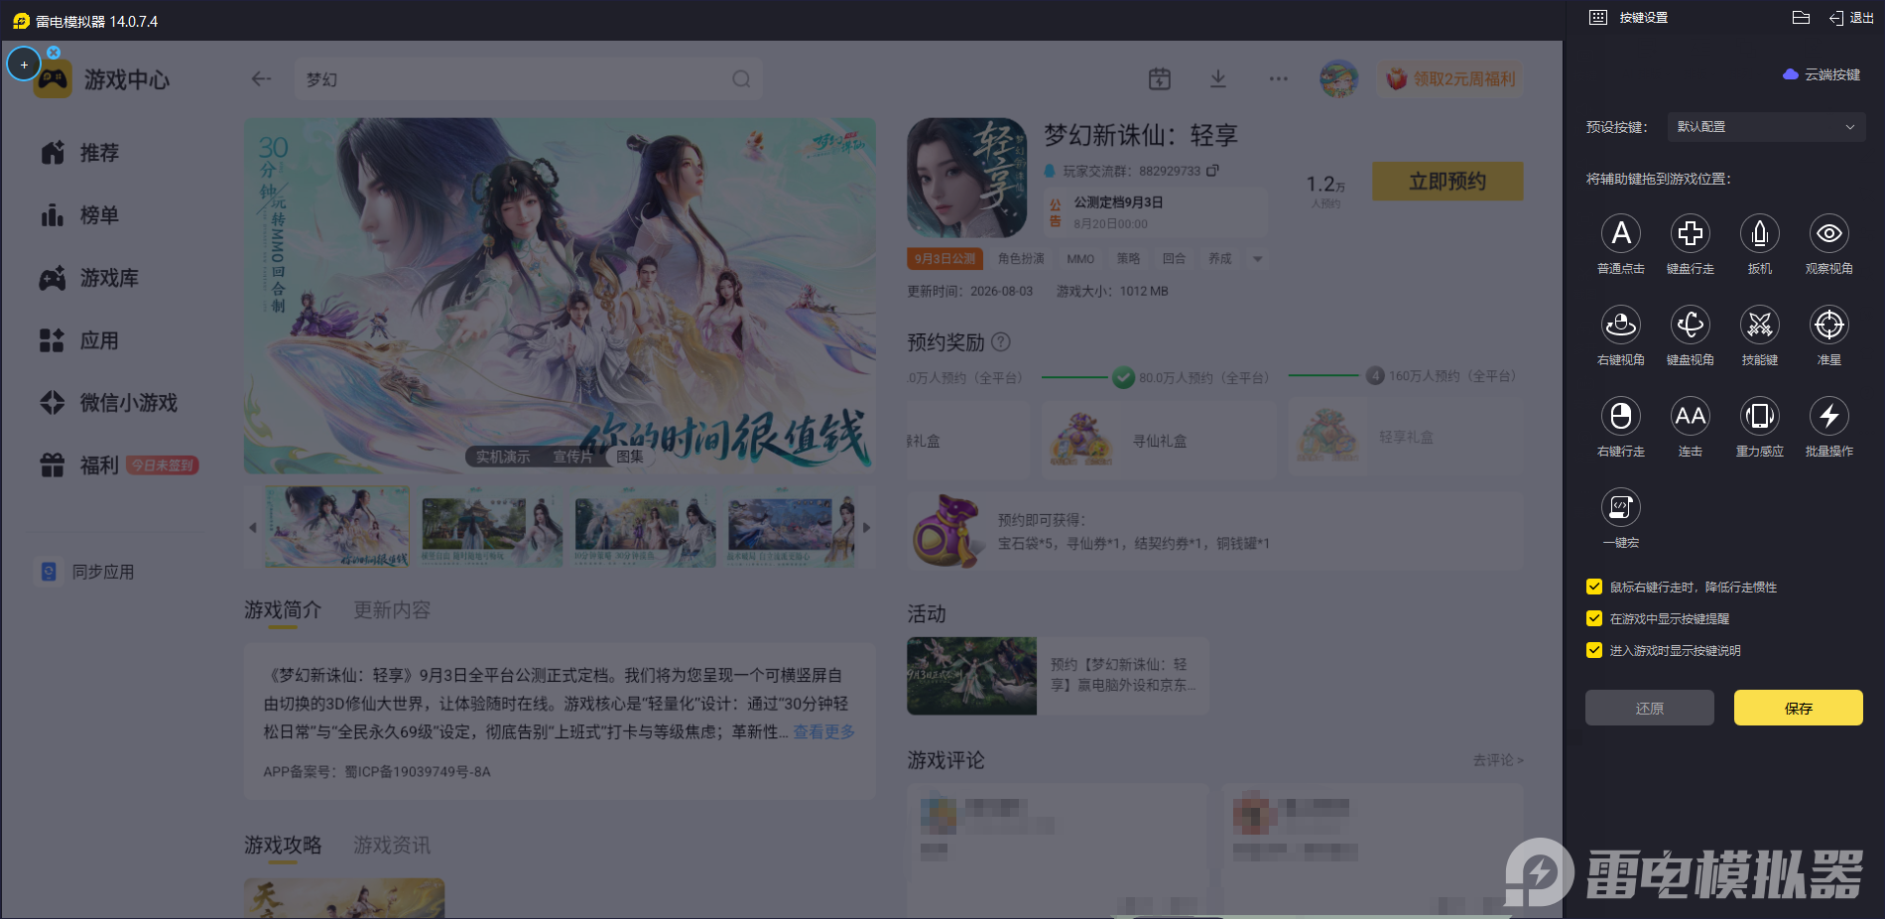1885x919 pixels.
Task: Open 推荐 in the sidebar
Action: pos(79,153)
